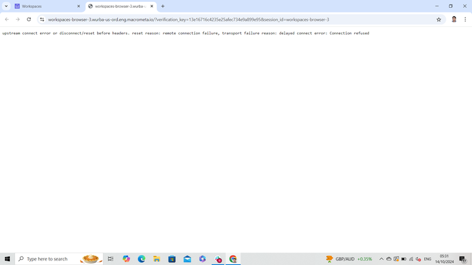Open notification center icon

[463, 258]
